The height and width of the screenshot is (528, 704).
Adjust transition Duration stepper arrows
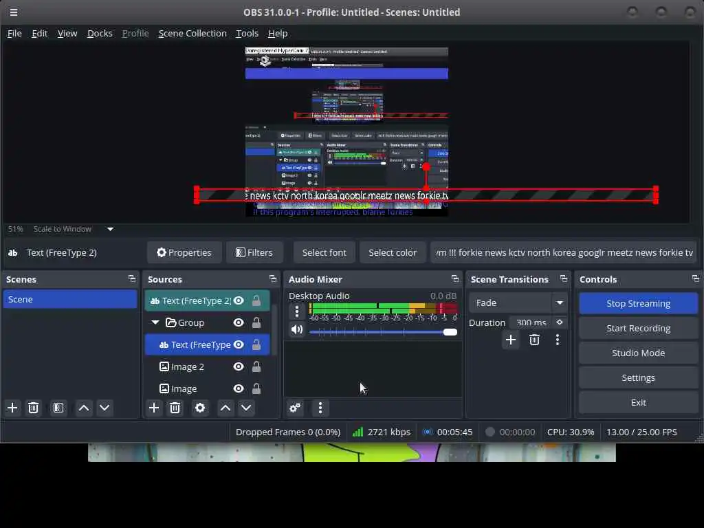coord(560,322)
